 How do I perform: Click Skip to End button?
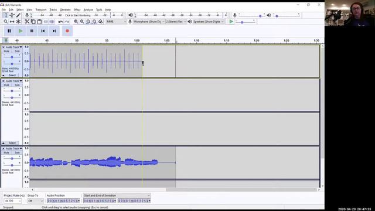(54, 31)
